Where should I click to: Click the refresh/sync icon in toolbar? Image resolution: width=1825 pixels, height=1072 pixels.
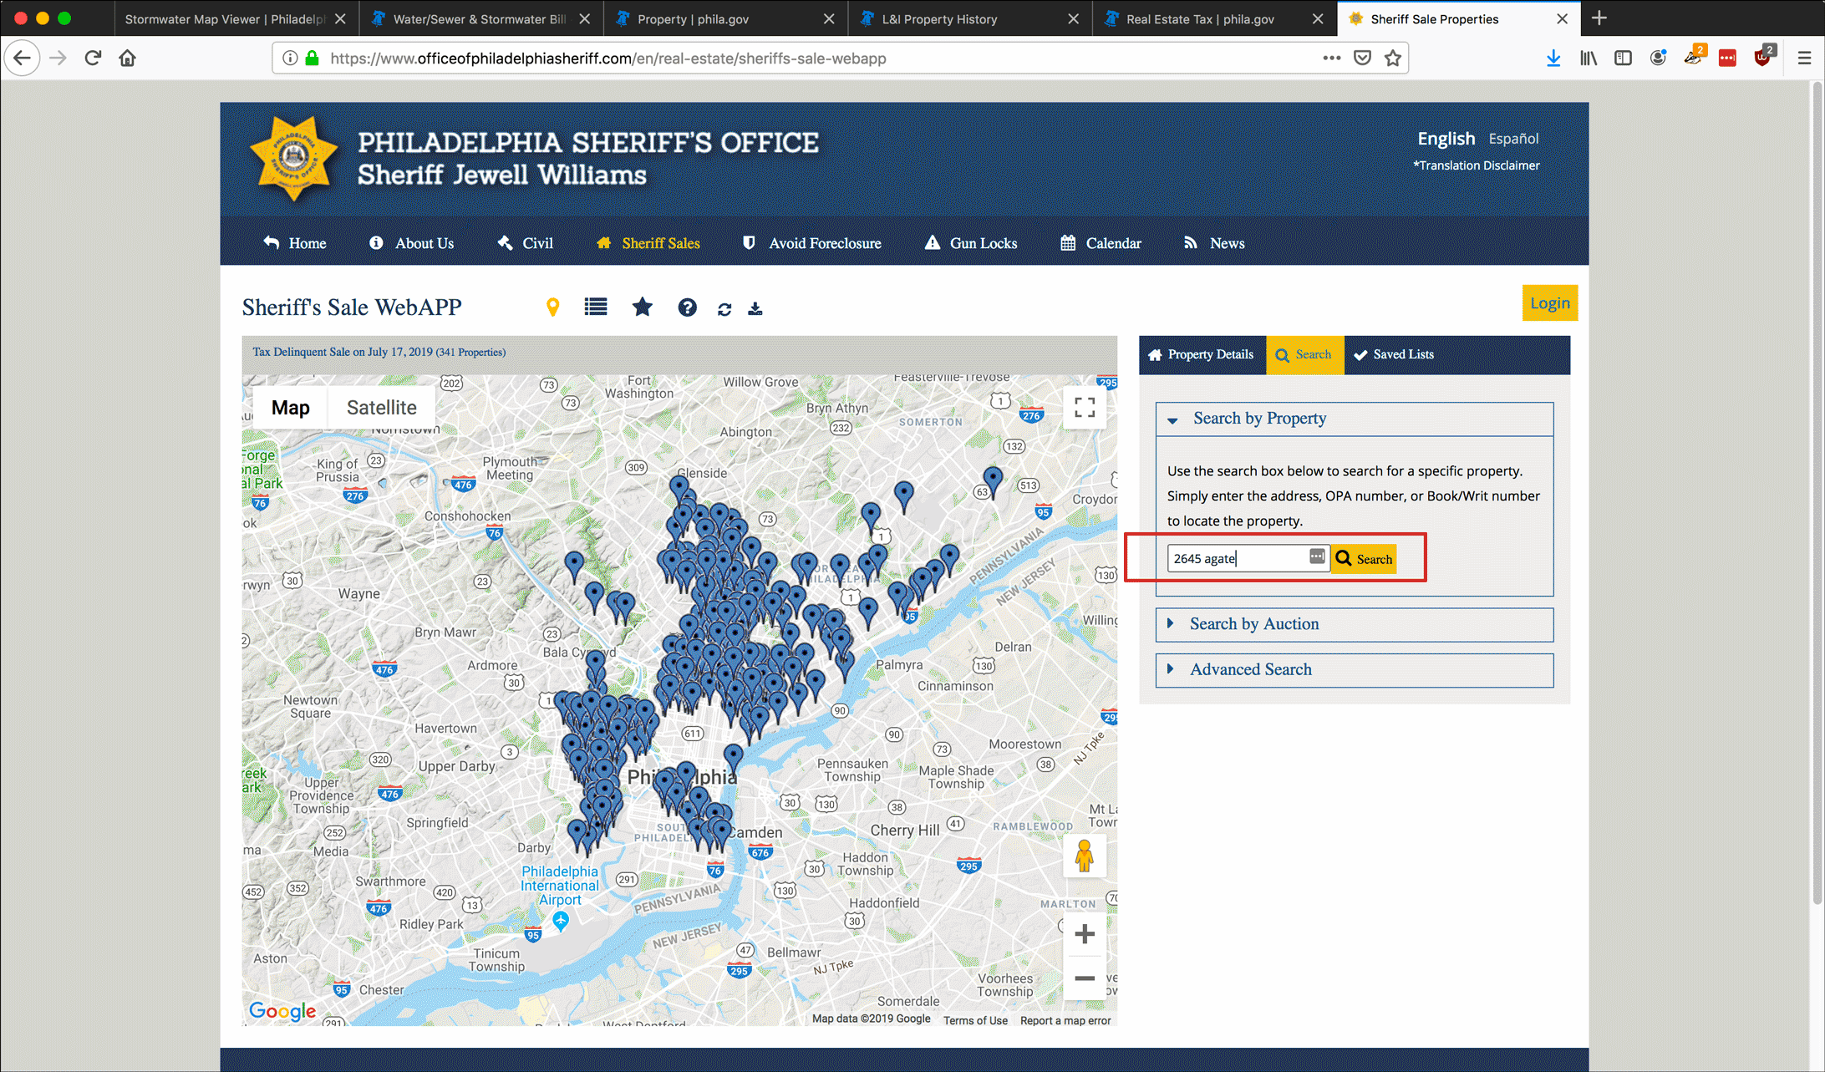tap(724, 307)
